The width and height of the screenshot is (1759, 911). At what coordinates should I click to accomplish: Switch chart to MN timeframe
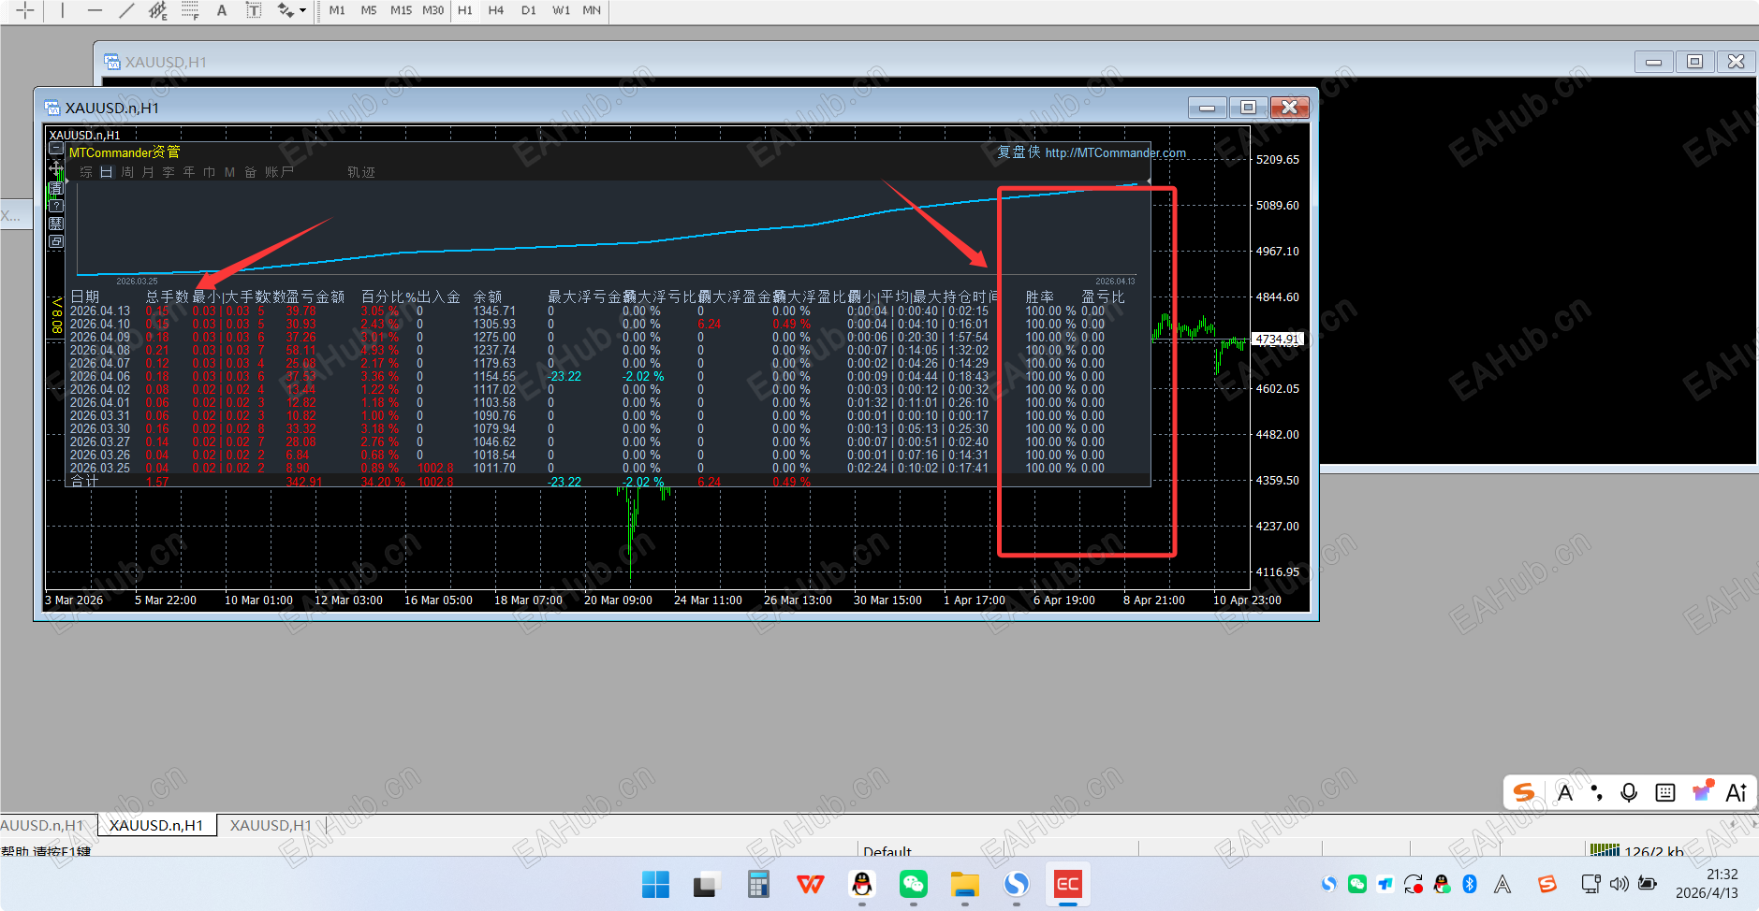[592, 10]
